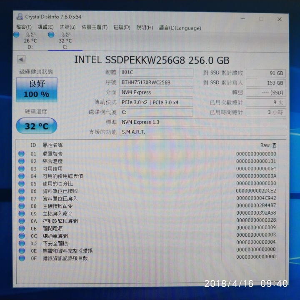The height and width of the screenshot is (300, 300).
Task: Select the 使用的百分比 attribute name
Action: point(58,184)
